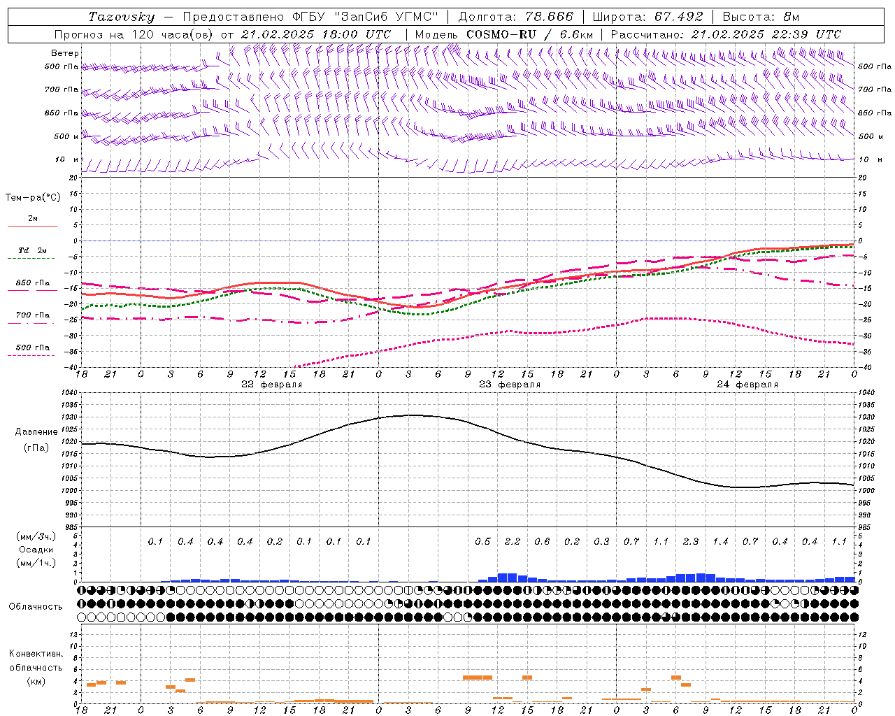Click the 10 м wind level label on left
This screenshot has width=895, height=716.
[x=67, y=160]
